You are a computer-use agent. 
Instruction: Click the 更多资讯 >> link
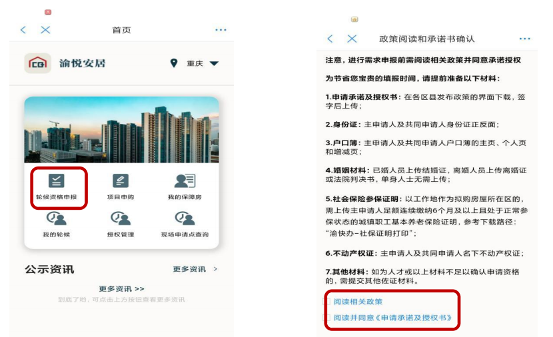pyautogui.click(x=121, y=288)
